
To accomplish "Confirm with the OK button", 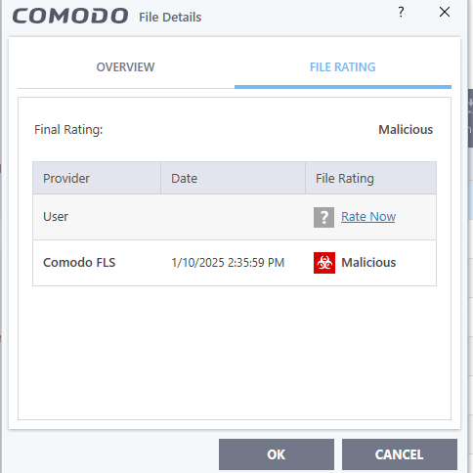I will click(277, 454).
